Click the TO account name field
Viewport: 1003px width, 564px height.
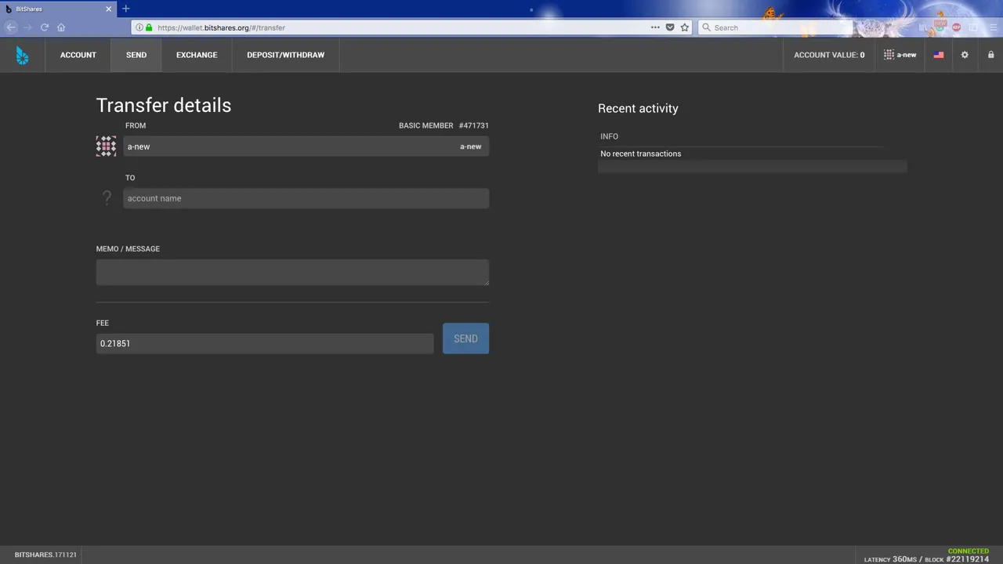point(306,198)
